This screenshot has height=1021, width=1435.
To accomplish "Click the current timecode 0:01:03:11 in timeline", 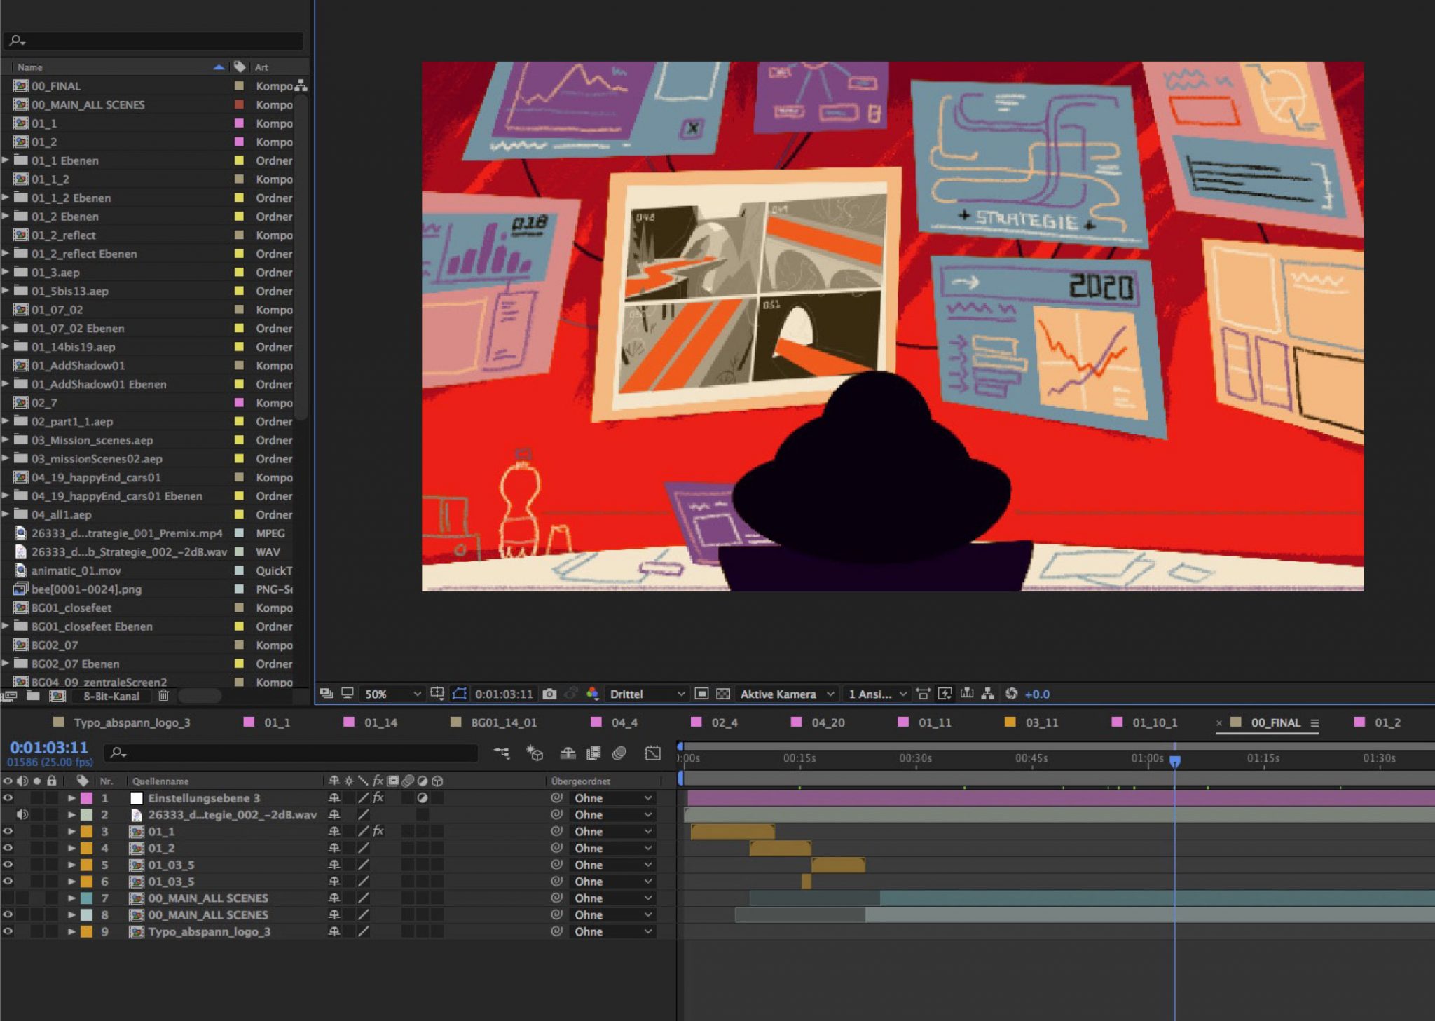I will click(49, 747).
